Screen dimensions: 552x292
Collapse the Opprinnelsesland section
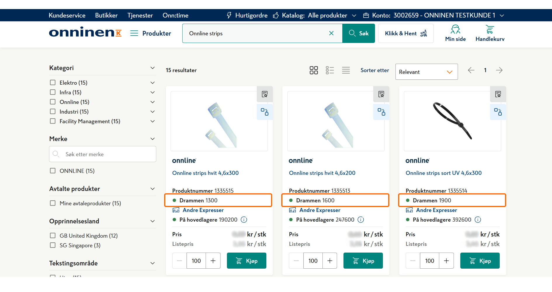(x=152, y=221)
